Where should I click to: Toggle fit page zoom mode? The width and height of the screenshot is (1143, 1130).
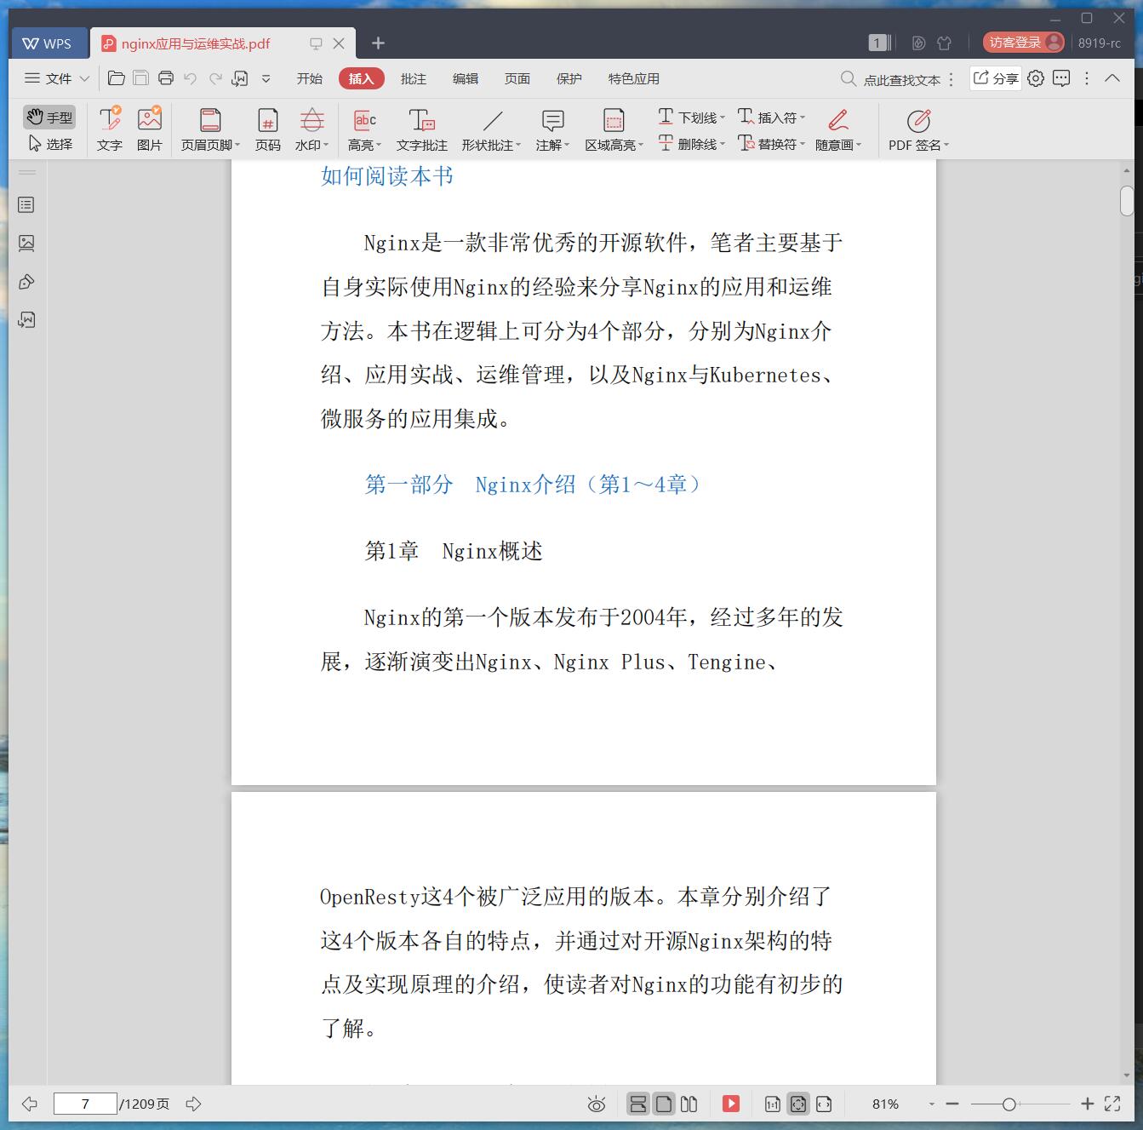tap(798, 1104)
